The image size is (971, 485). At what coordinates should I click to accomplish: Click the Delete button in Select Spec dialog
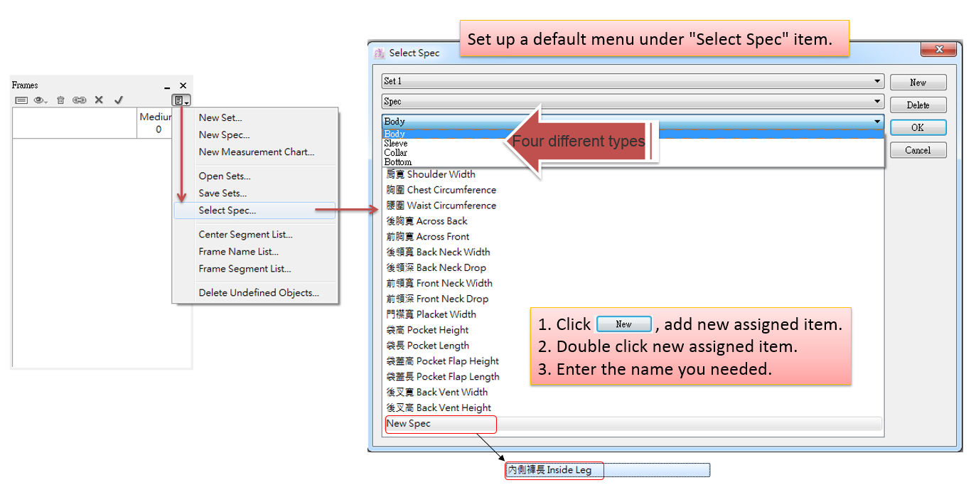tap(918, 105)
